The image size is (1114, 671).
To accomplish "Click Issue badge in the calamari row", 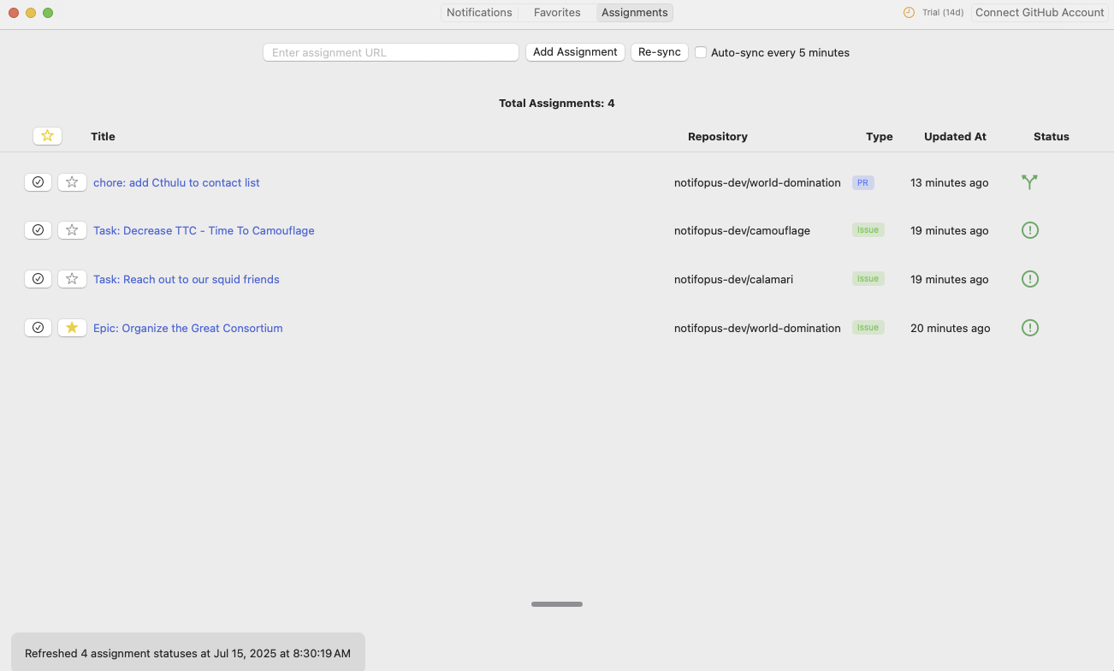I will point(868,279).
